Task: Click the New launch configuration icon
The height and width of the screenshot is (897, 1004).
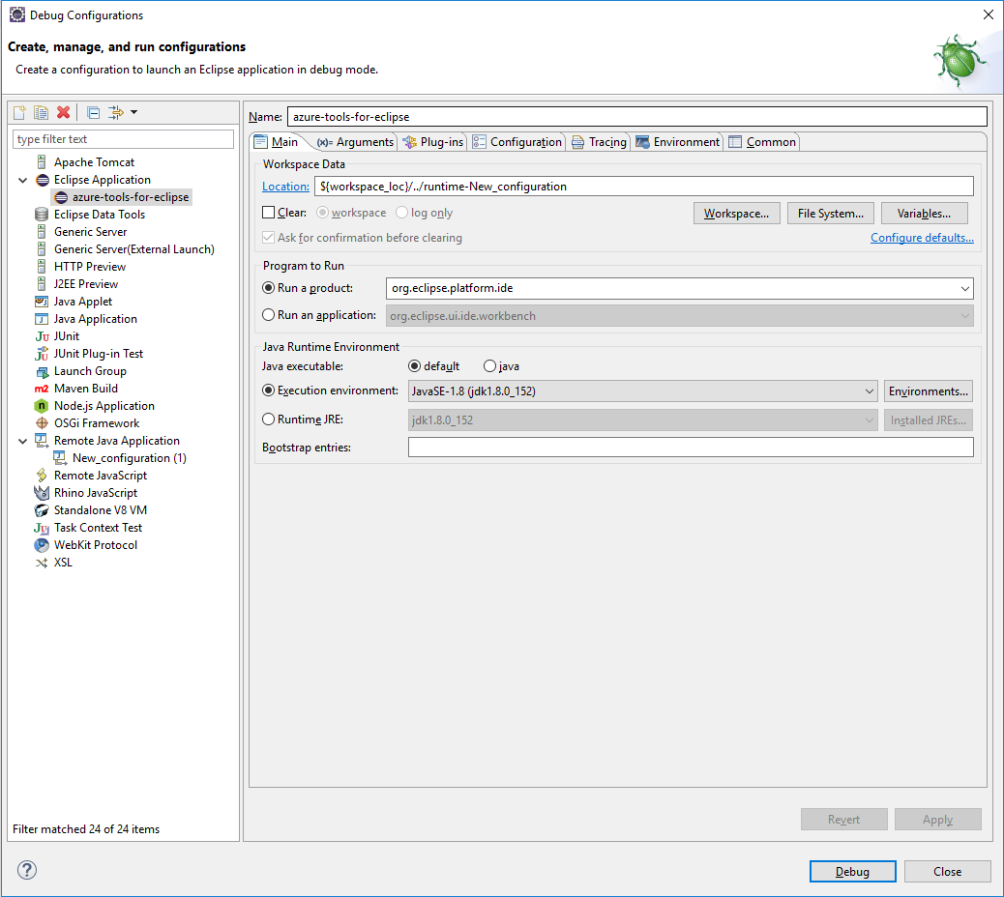Action: pos(20,112)
